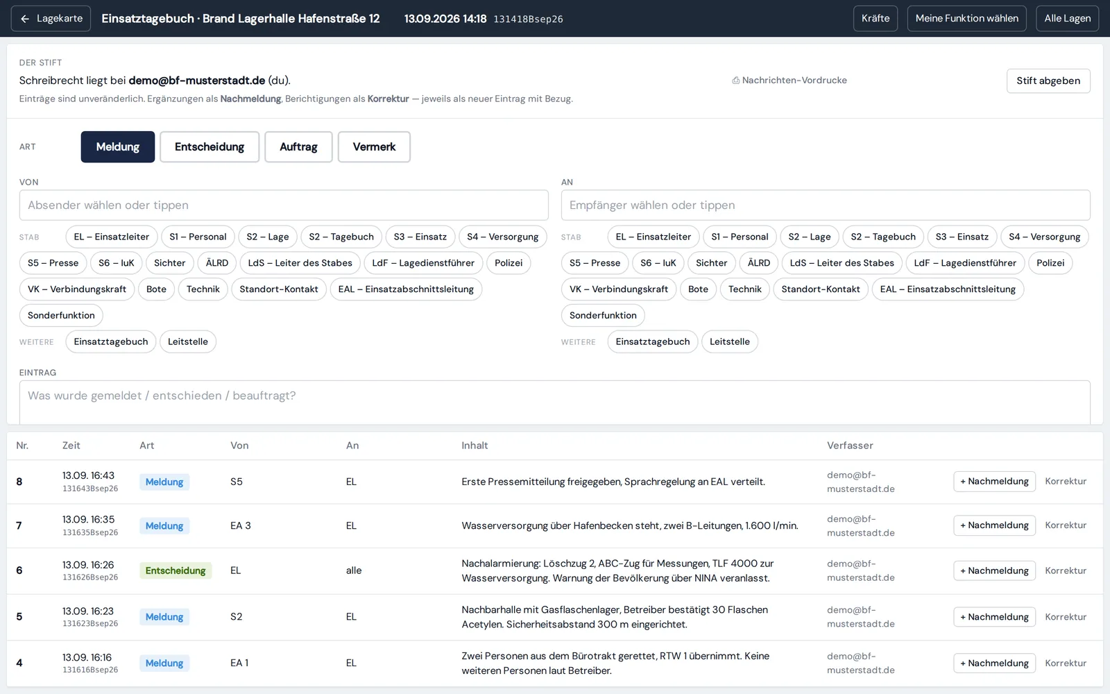This screenshot has height=694, width=1110.
Task: Pick Sonderfunktion as sender under VON
Action: (x=61, y=315)
